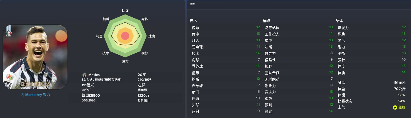This screenshot has width=411, height=118.
Task: Click the Mexico nationality text
Action: (x=94, y=75)
